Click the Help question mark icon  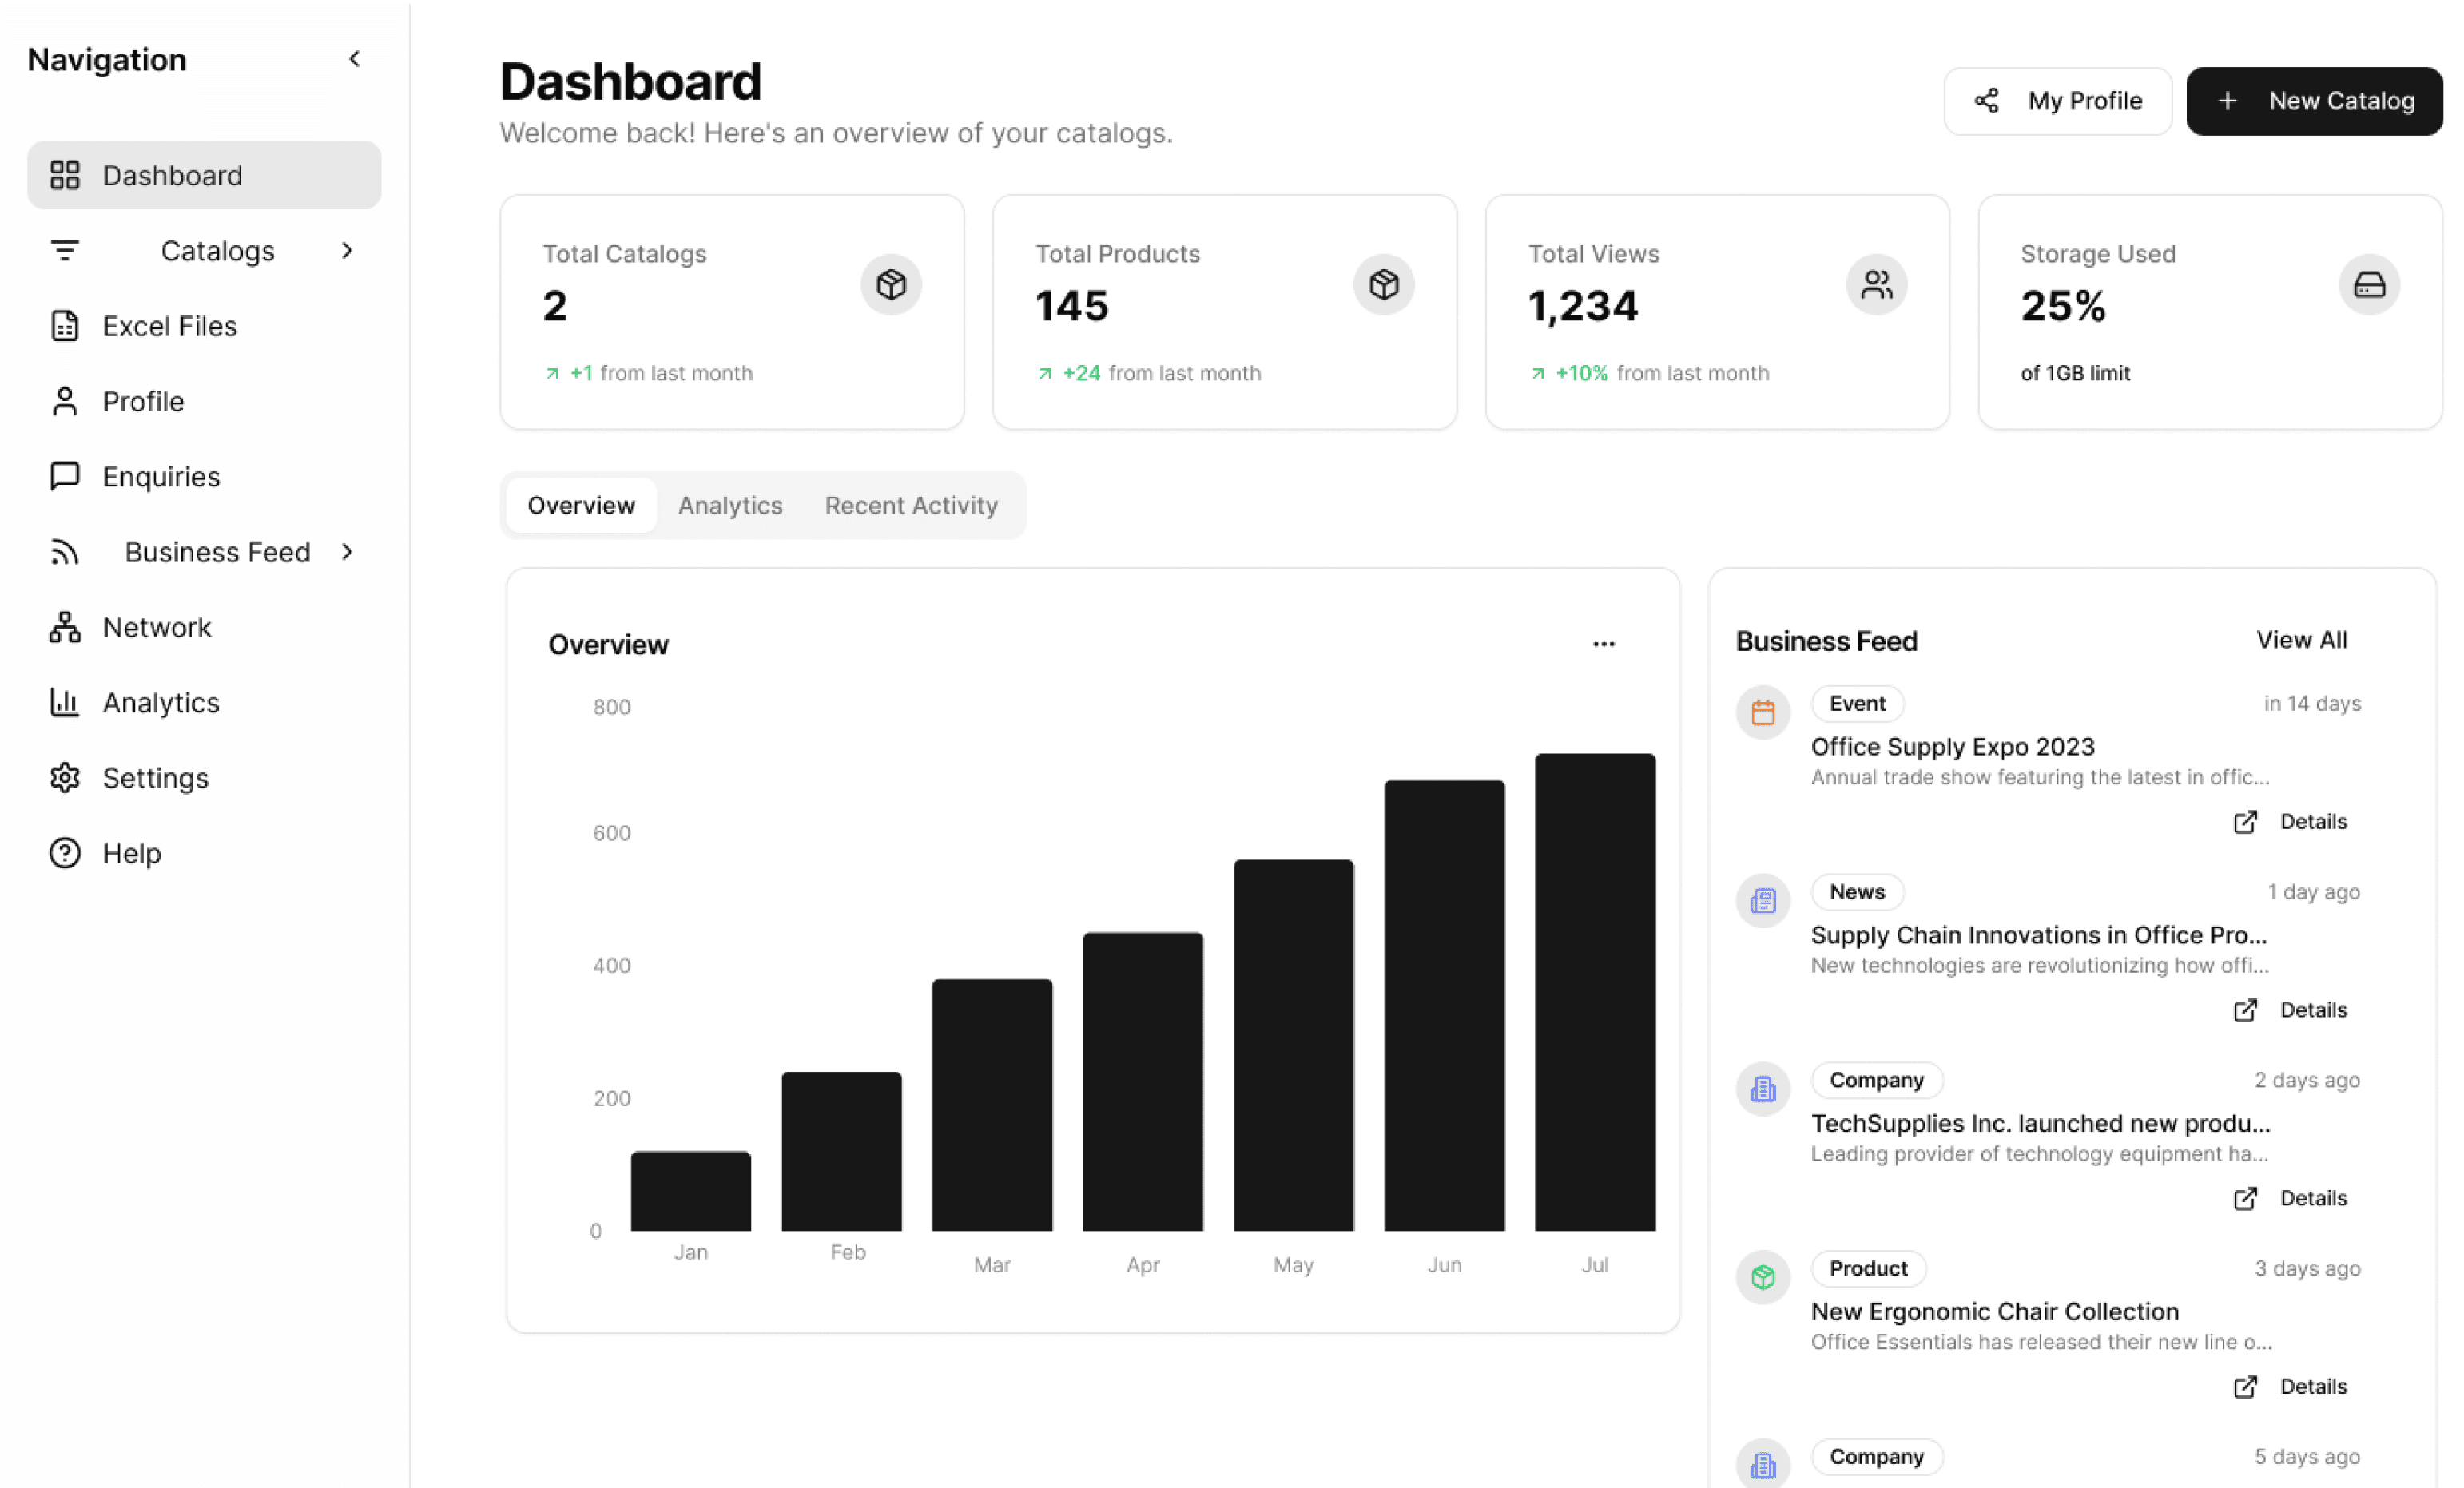coord(65,853)
